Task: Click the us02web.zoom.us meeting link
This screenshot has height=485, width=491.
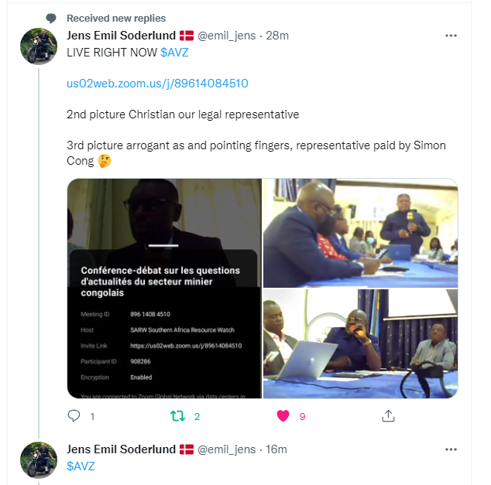Action: pos(157,84)
